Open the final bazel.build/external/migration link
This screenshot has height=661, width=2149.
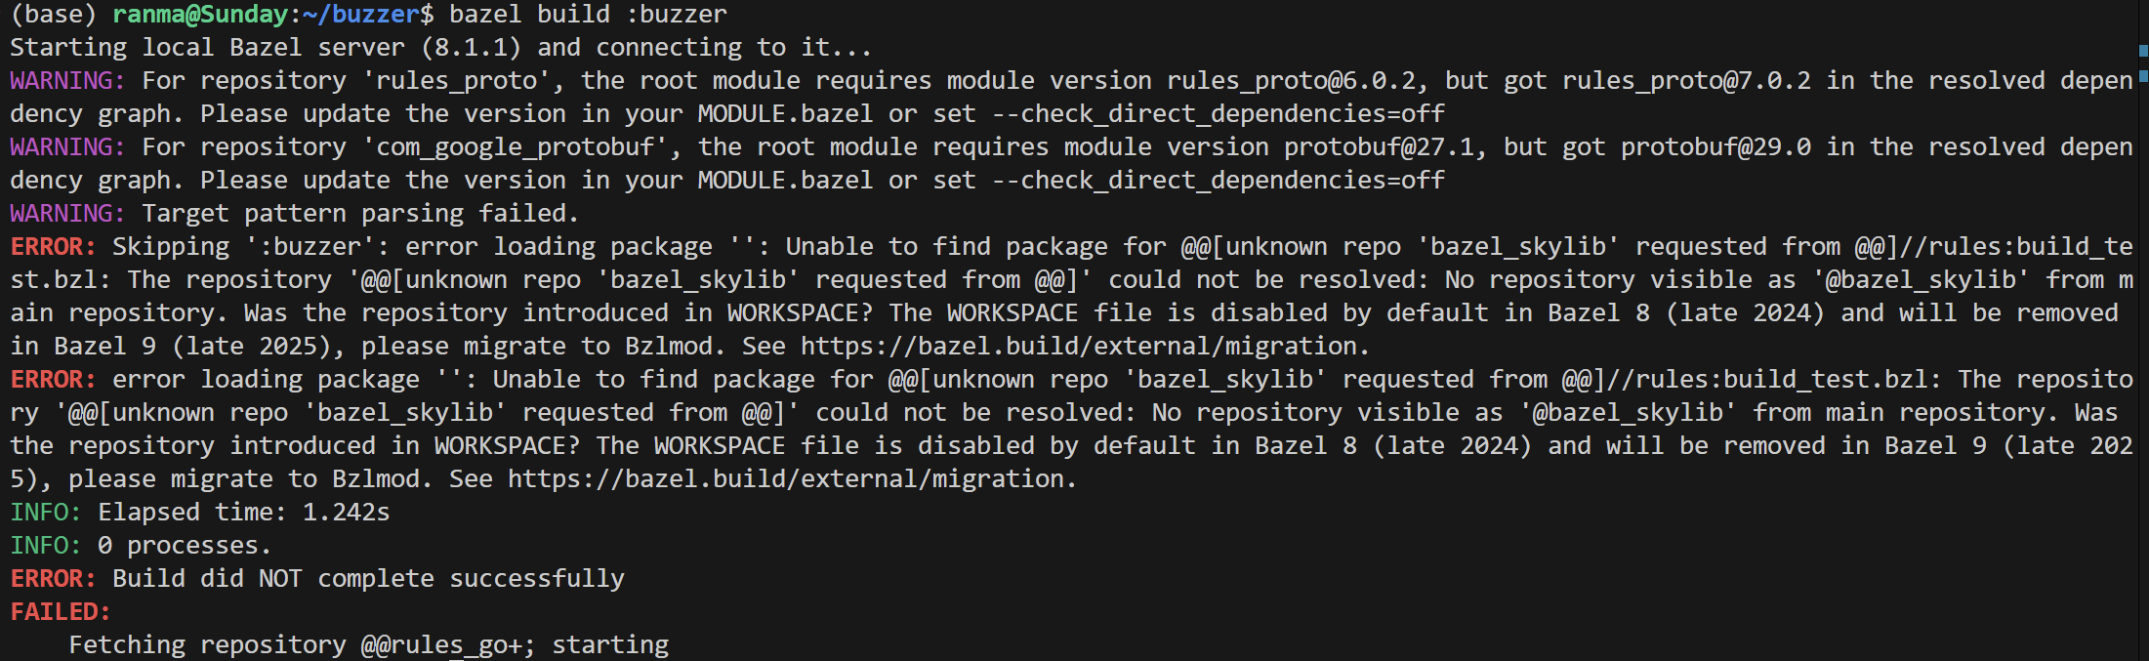791,479
